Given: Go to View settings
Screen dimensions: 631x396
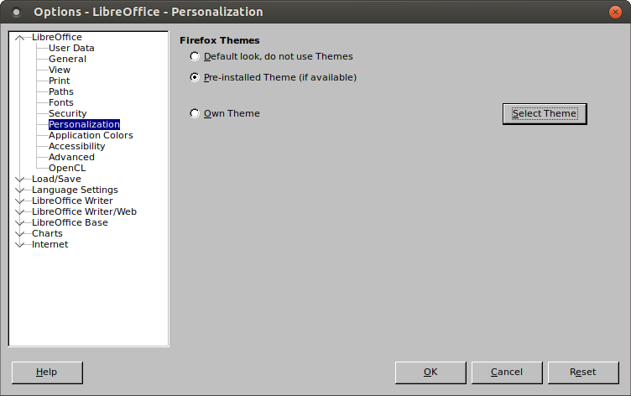Looking at the screenshot, I should tap(59, 70).
